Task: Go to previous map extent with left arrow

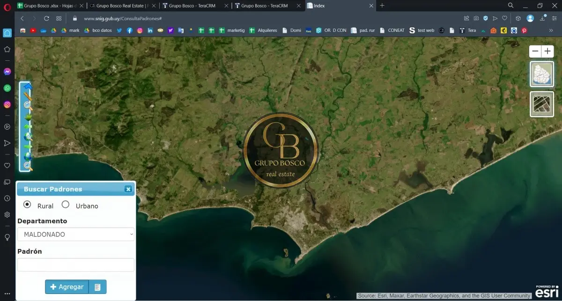Action: coord(28,126)
